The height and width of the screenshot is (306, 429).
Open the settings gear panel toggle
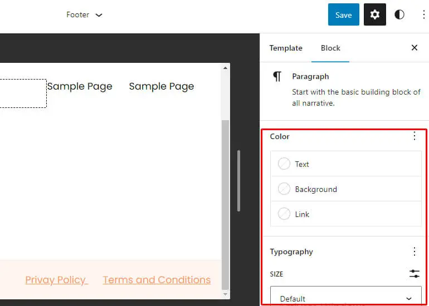pyautogui.click(x=374, y=14)
